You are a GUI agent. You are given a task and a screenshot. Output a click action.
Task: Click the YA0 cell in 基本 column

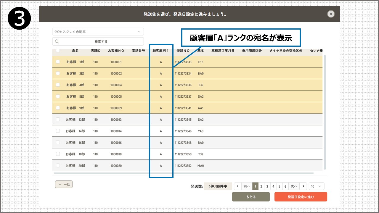click(x=201, y=131)
